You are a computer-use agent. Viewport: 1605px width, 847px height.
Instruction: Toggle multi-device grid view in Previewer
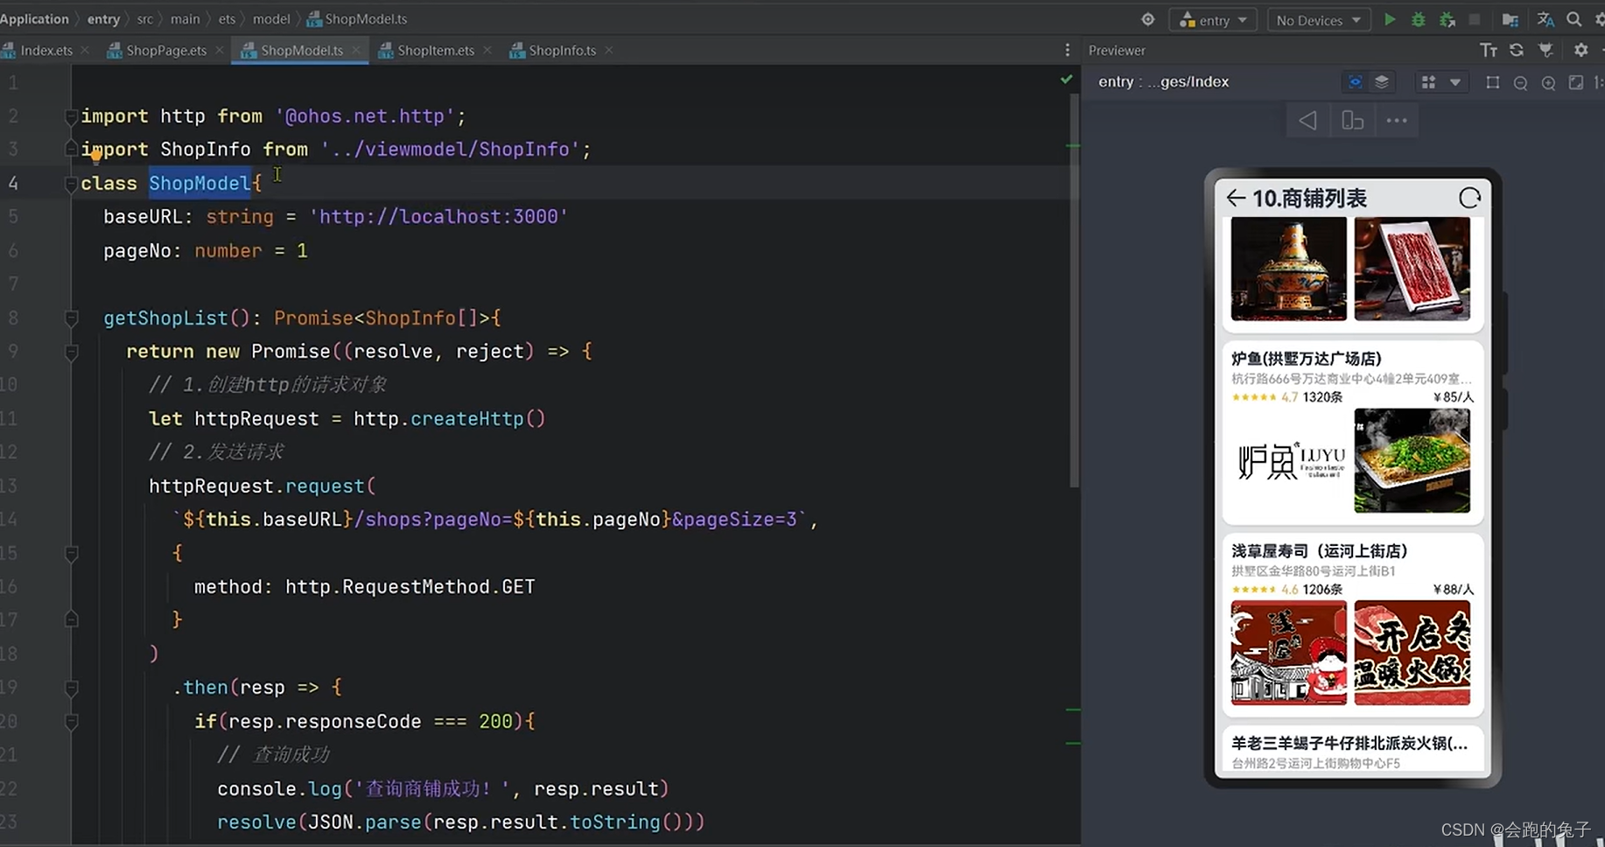1429,81
